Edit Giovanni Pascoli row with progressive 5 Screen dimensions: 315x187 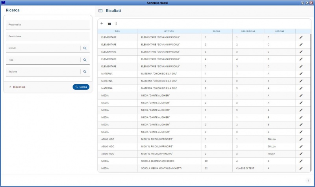tap(301, 66)
